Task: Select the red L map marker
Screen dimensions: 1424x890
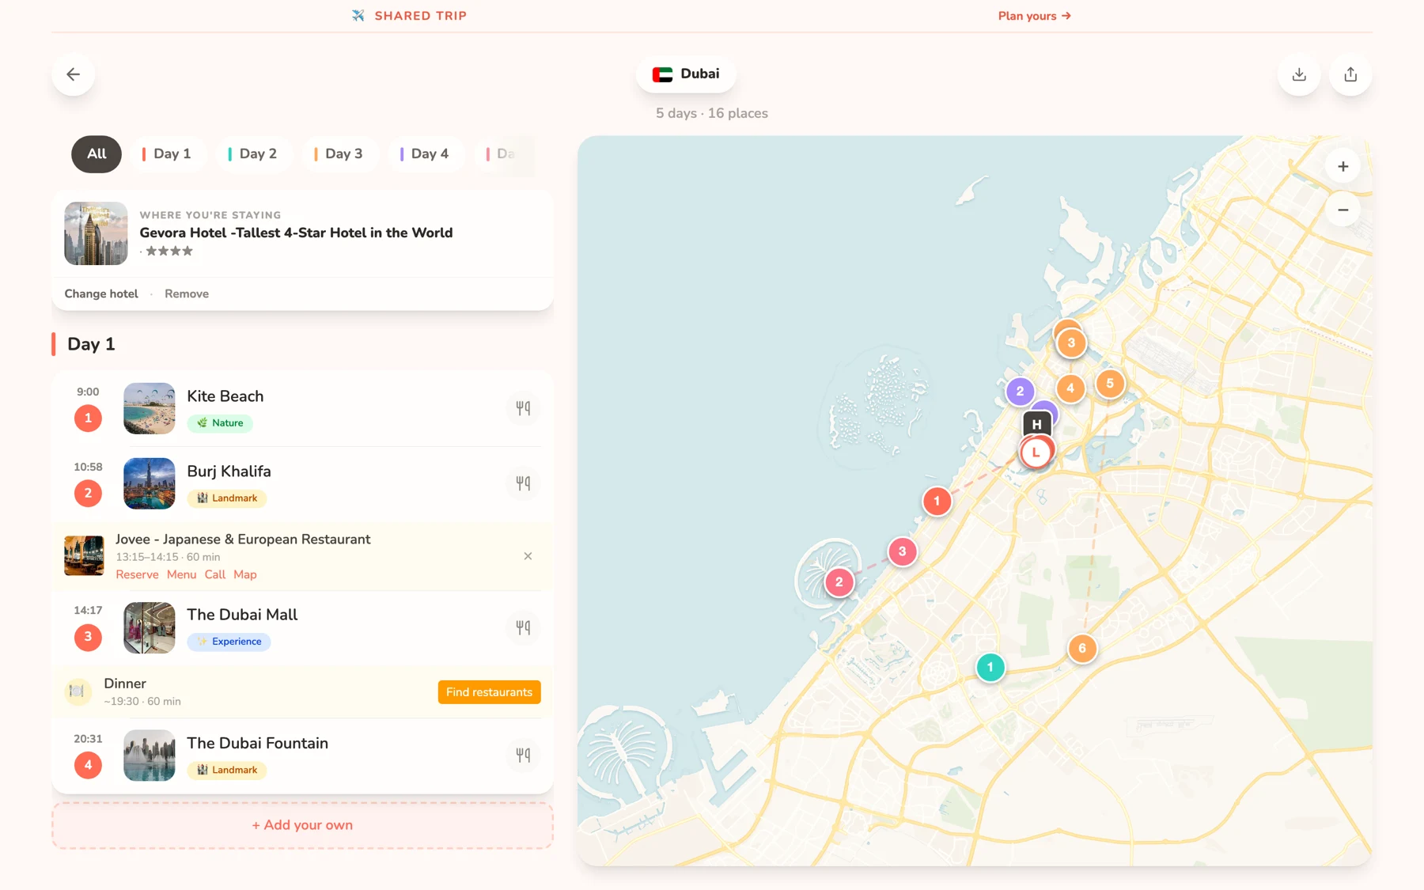Action: [x=1036, y=453]
